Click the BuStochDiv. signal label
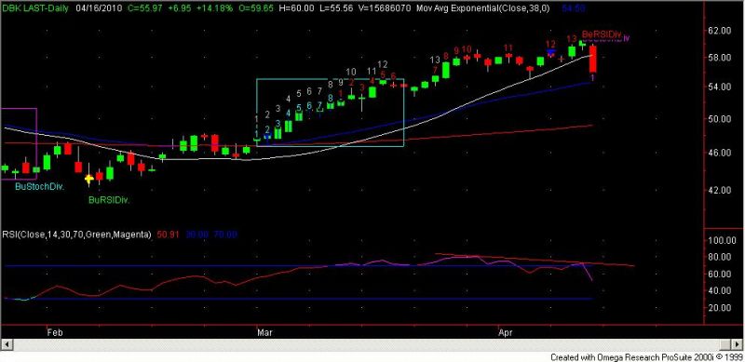Screen dimensions: 745x362 pos(39,187)
